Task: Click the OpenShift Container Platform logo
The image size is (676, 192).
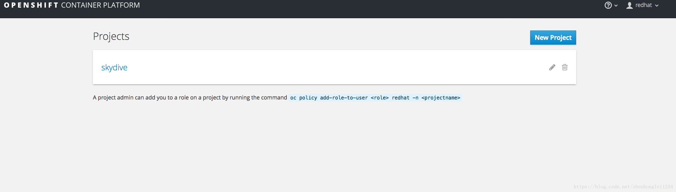Action: pyautogui.click(x=72, y=5)
